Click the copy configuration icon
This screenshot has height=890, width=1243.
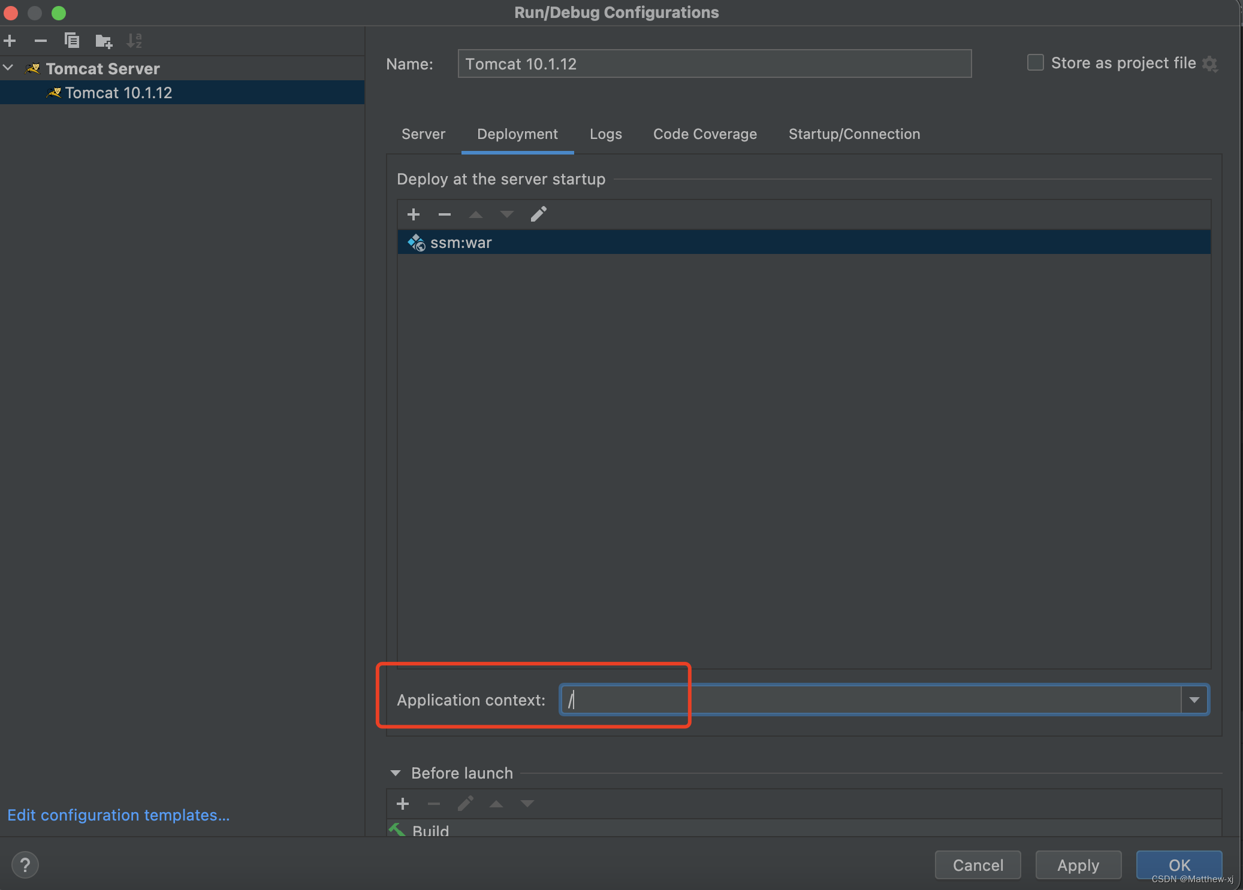(x=72, y=41)
